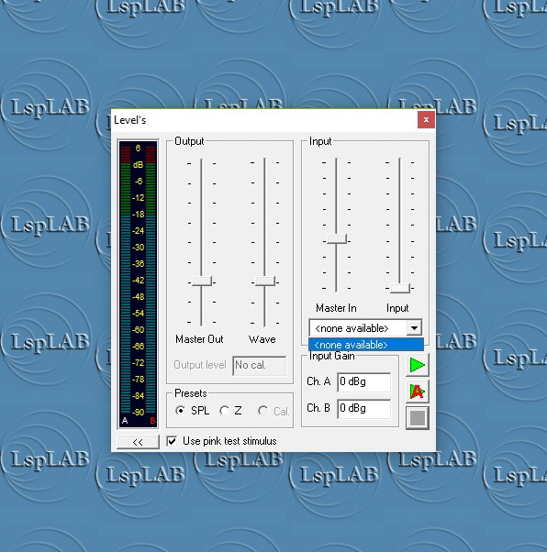Click the Master In slider thumb

337,238
